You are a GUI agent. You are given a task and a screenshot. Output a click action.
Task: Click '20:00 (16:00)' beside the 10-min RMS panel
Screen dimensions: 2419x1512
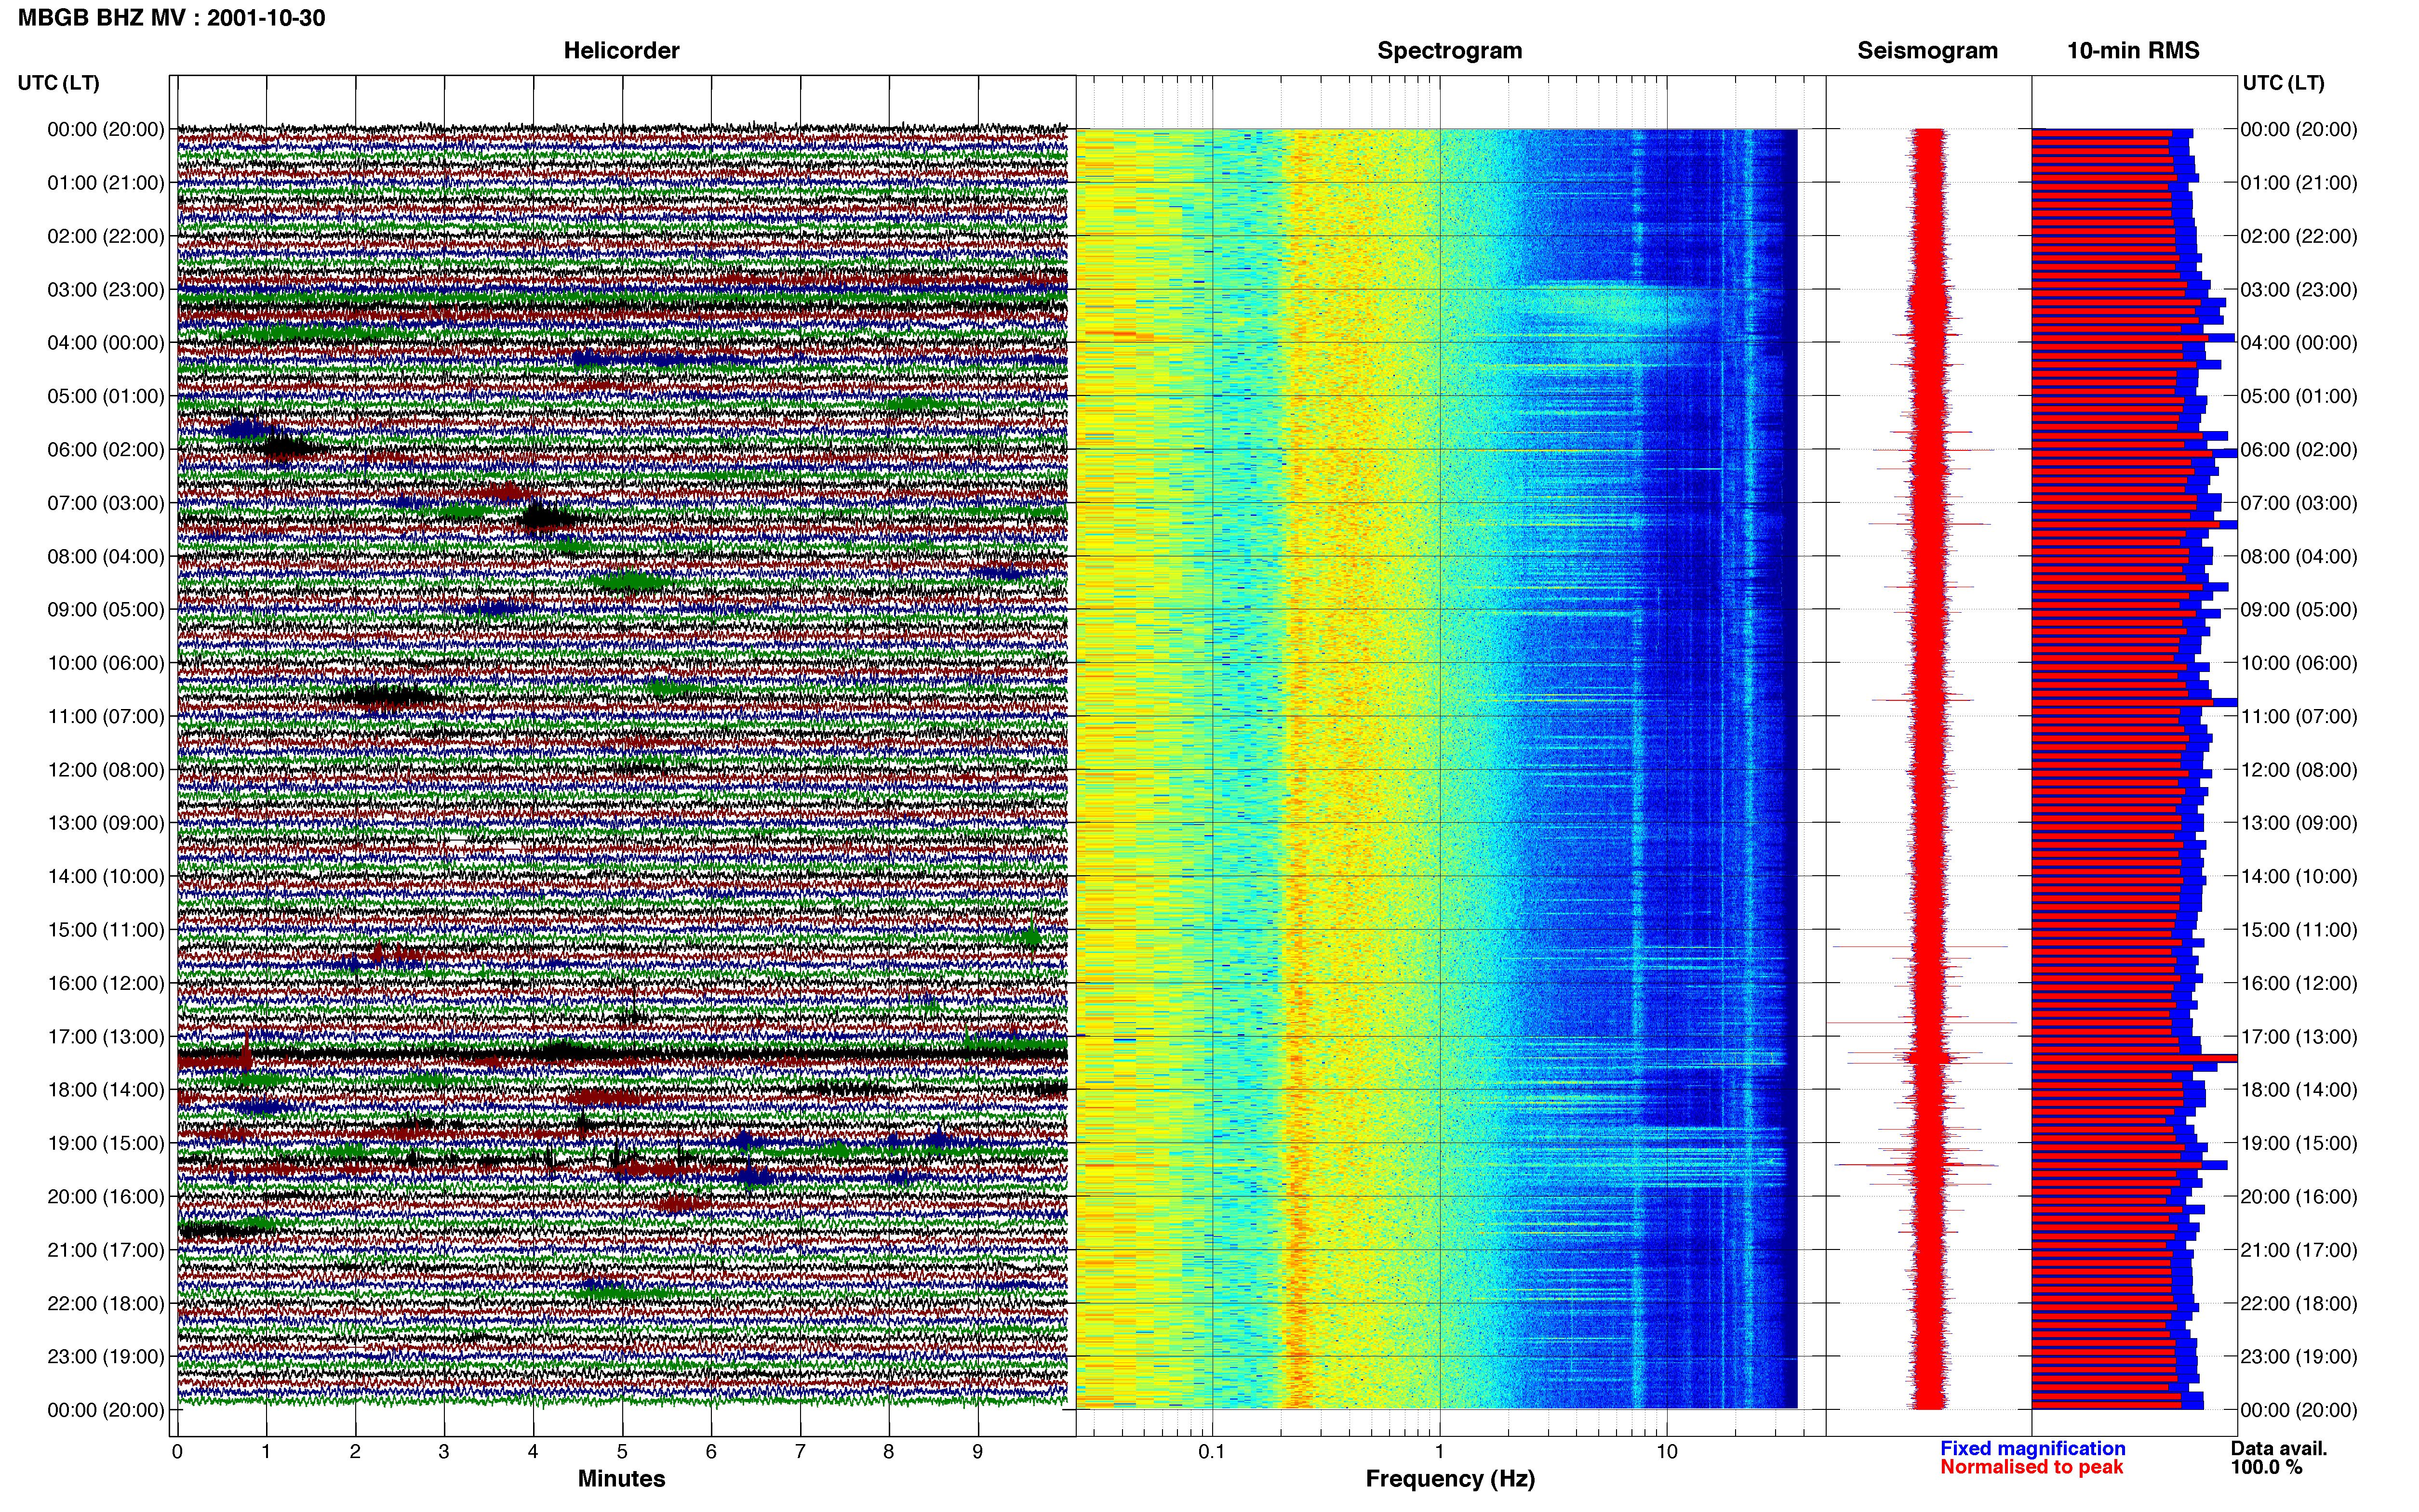(x=2299, y=1196)
